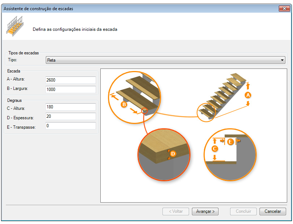The width and height of the screenshot is (293, 224).
Task: Click the 'B - Largura:' label
Action: point(17,88)
